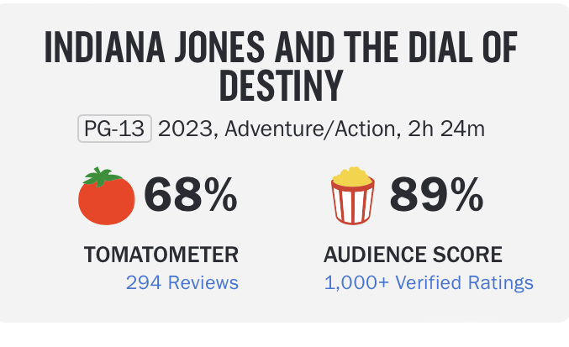
Task: Click the Adventure/Action genre text
Action: 309,129
